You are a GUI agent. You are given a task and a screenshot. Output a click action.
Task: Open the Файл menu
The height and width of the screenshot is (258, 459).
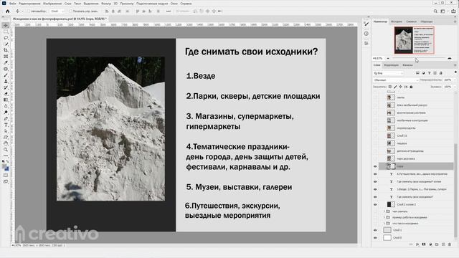click(13, 4)
